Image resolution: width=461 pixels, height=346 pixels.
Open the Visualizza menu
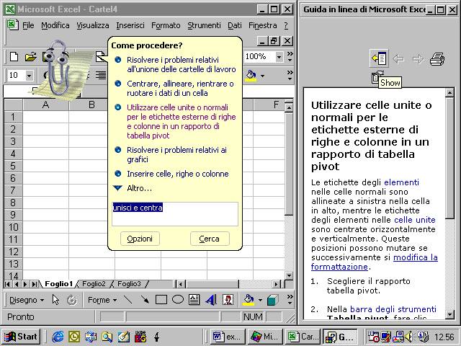pyautogui.click(x=93, y=25)
